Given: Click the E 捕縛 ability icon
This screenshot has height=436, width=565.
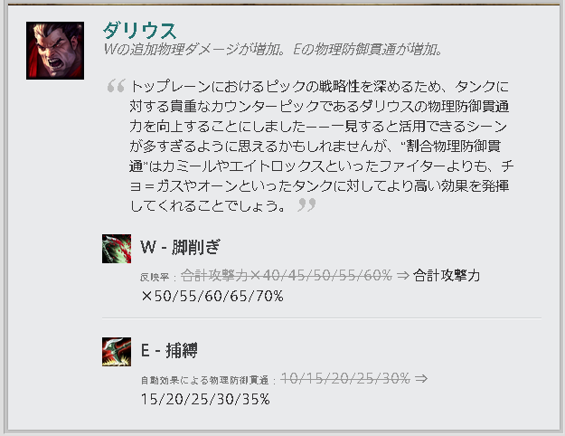Looking at the screenshot, I should pyautogui.click(x=117, y=352).
